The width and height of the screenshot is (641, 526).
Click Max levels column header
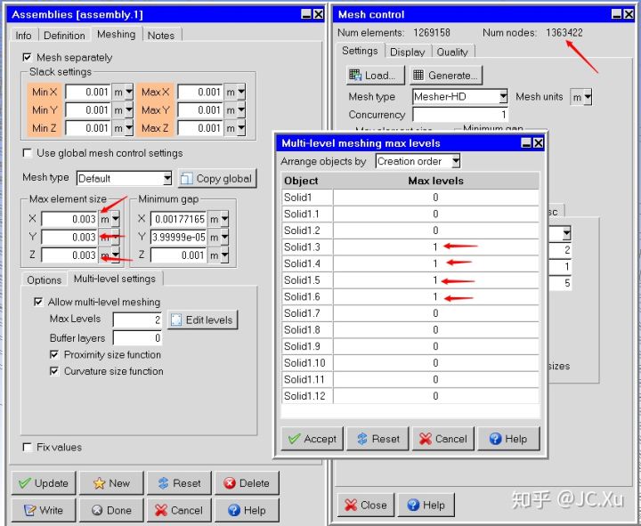(x=435, y=181)
